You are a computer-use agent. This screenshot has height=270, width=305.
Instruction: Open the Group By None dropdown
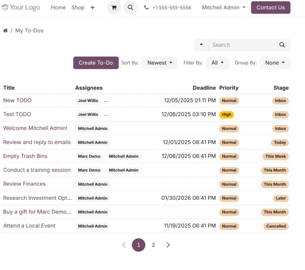pyautogui.click(x=274, y=63)
